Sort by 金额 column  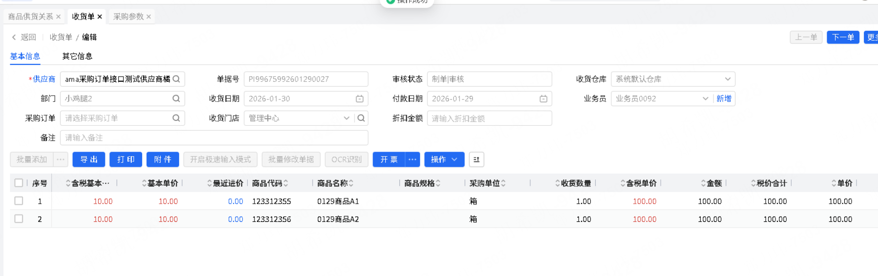point(704,183)
